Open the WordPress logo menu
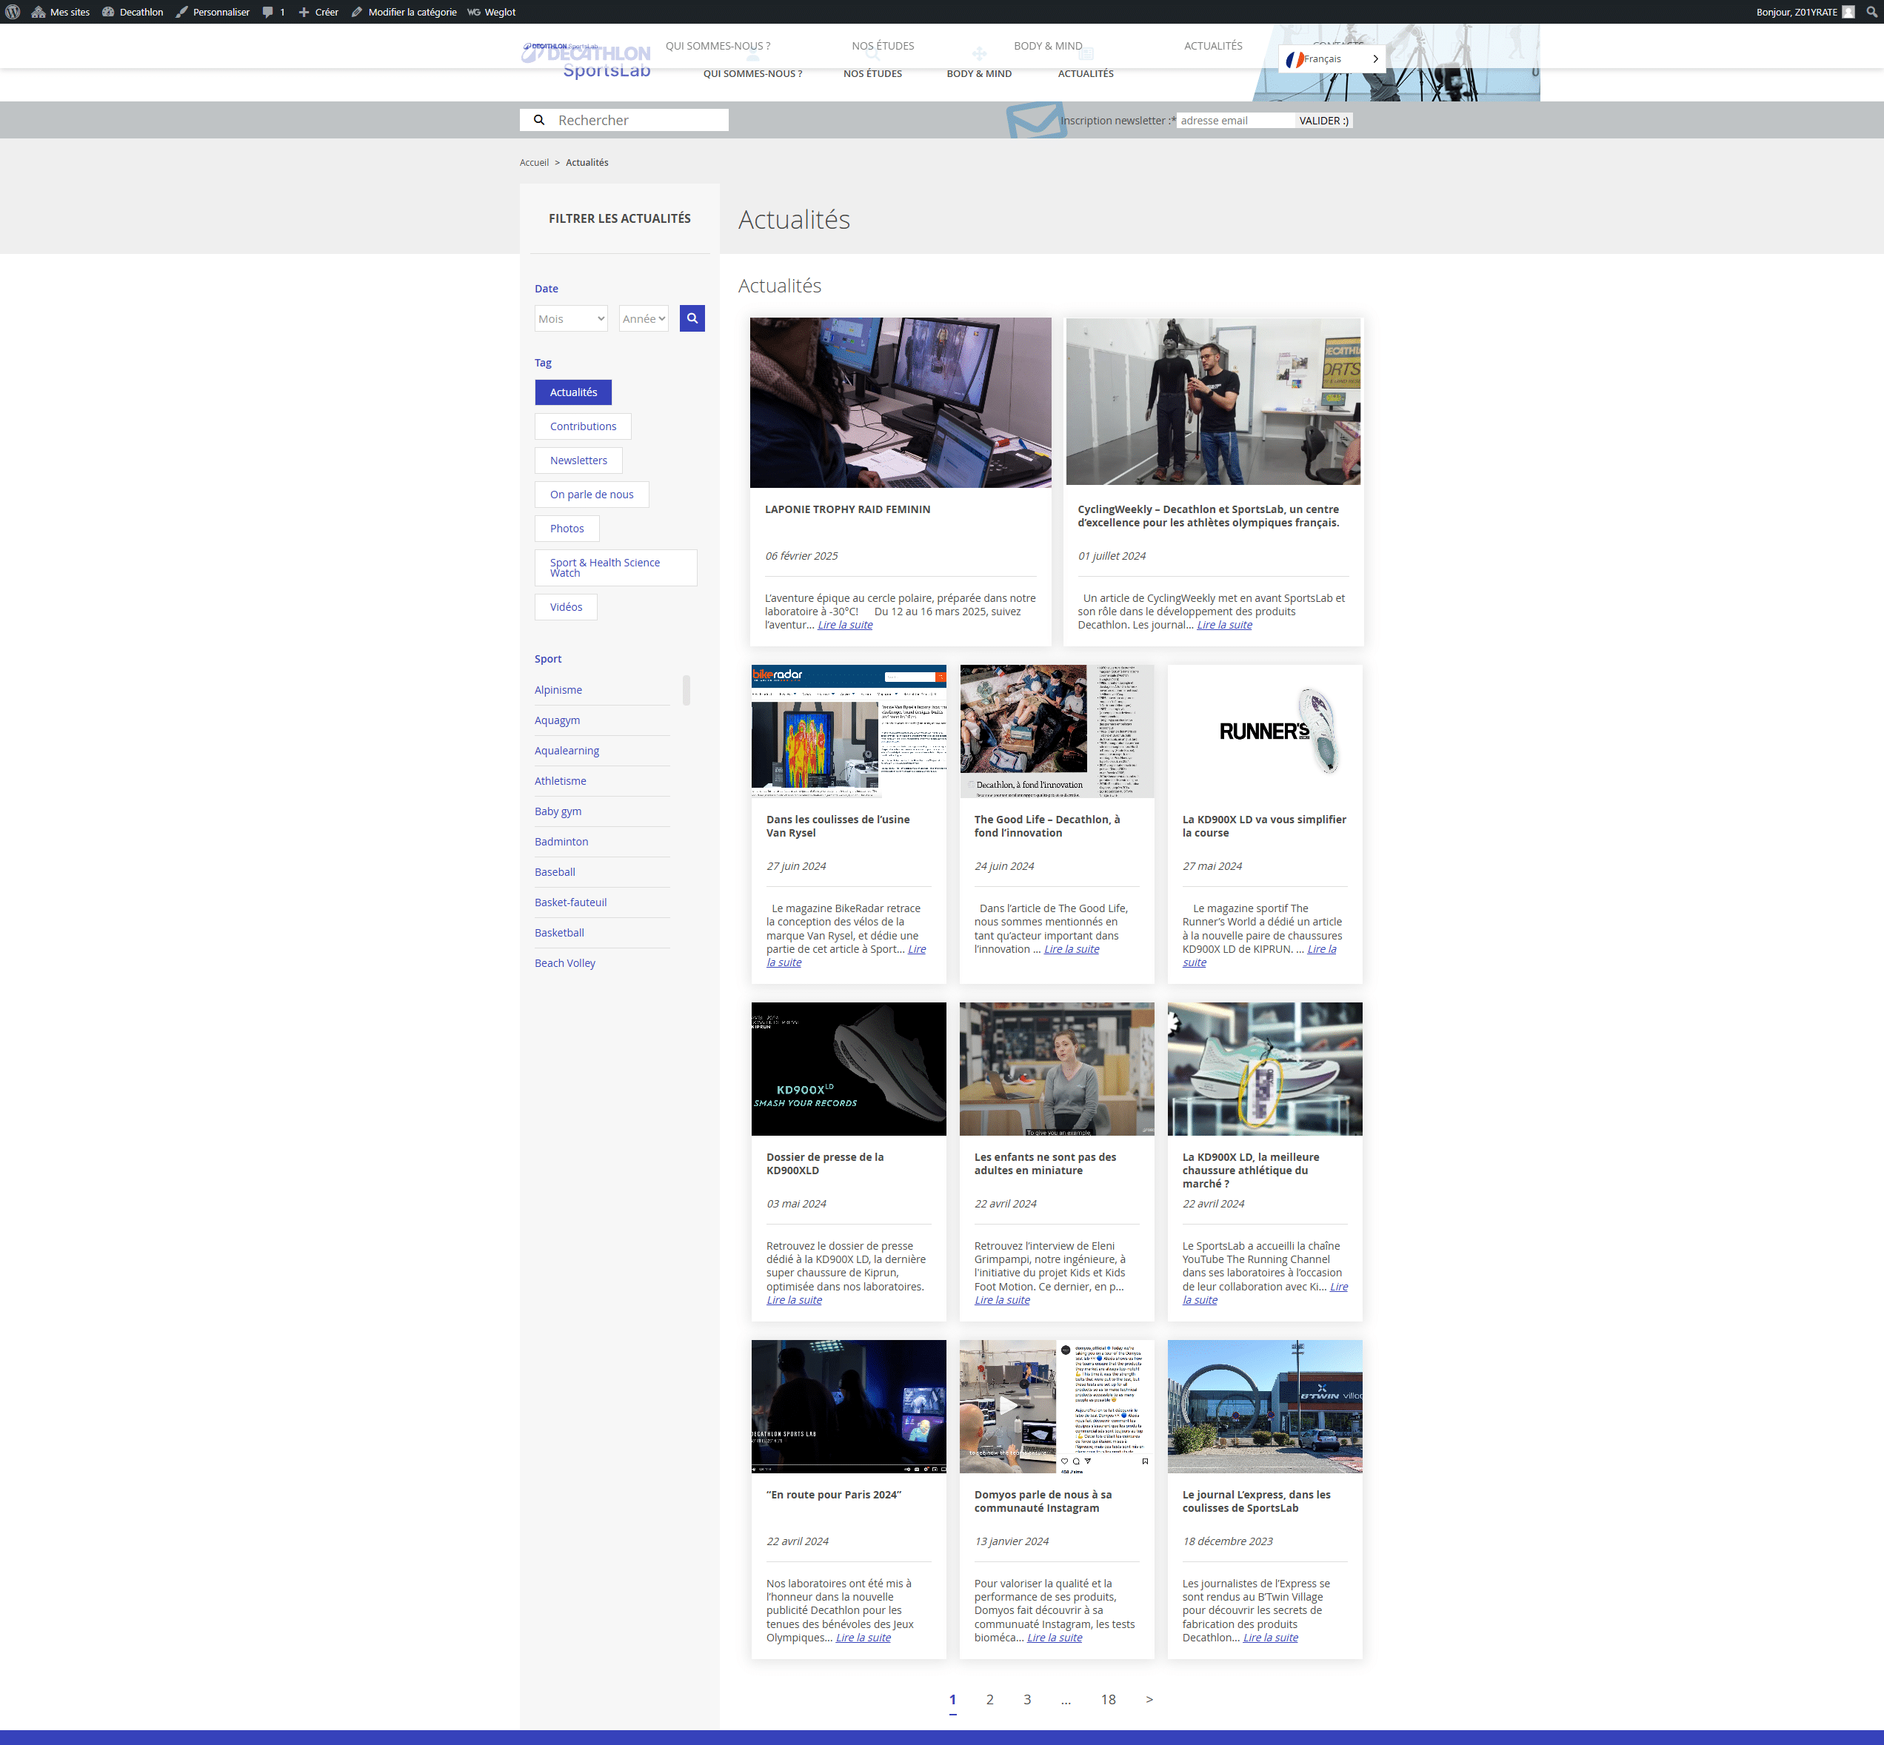The width and height of the screenshot is (1884, 1745). pos(13,13)
